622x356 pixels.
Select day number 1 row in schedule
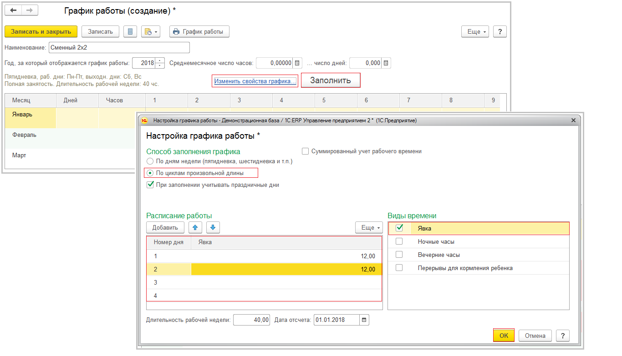tap(264, 256)
